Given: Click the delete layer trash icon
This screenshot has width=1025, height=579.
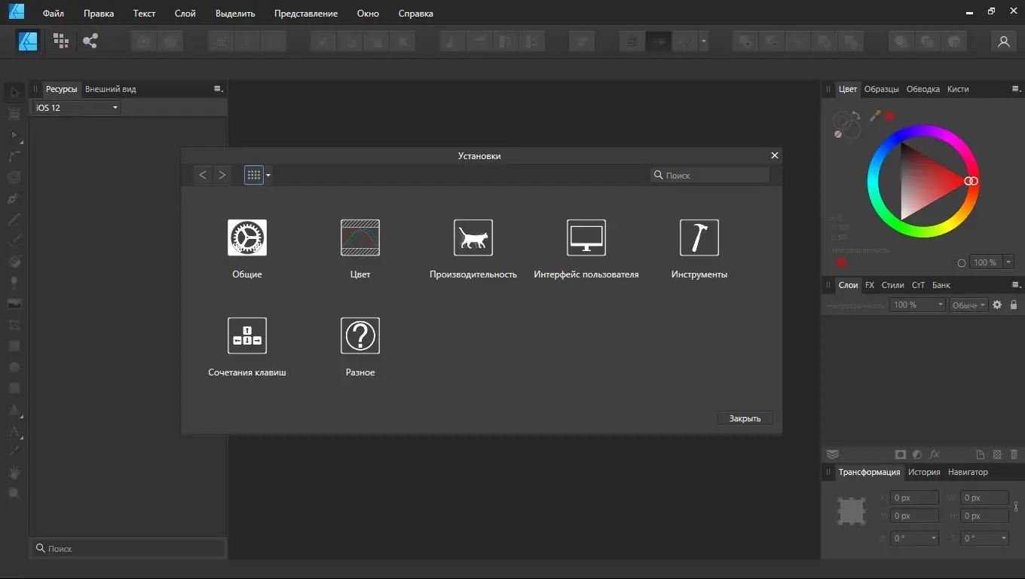Looking at the screenshot, I should pos(1013,455).
